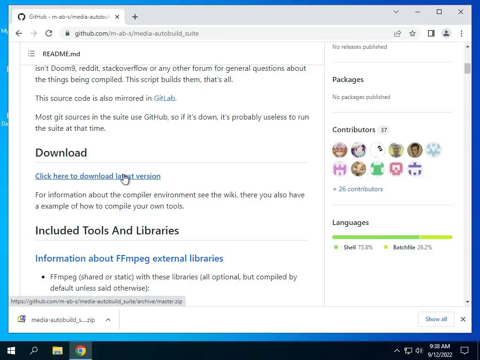Click here to download latest version link
This screenshot has width=480, height=360.
[x=97, y=176]
